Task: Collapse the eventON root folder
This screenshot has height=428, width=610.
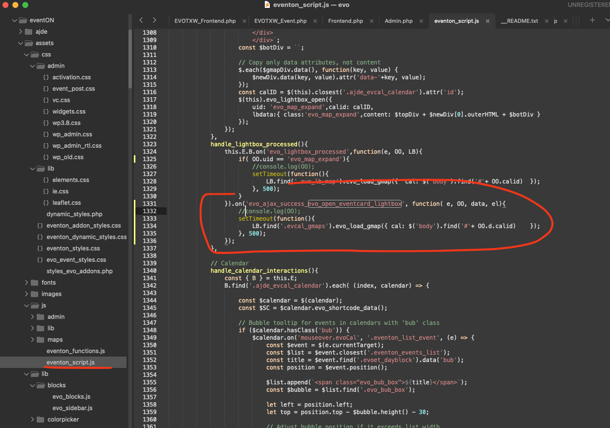Action: tap(15, 20)
